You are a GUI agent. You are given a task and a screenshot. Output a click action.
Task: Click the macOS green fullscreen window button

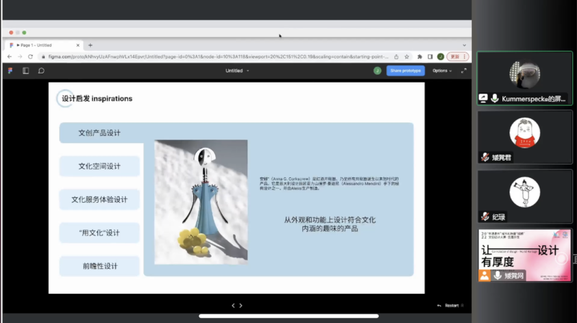[x=24, y=32]
